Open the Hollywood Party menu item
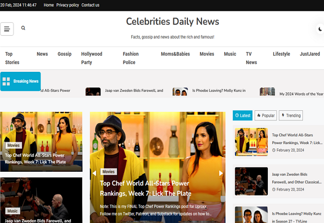This screenshot has width=324, height=223. click(x=92, y=58)
